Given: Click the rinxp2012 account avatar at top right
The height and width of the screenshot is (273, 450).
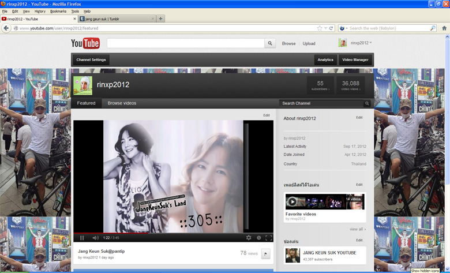Looking at the screenshot, I should pyautogui.click(x=342, y=43).
